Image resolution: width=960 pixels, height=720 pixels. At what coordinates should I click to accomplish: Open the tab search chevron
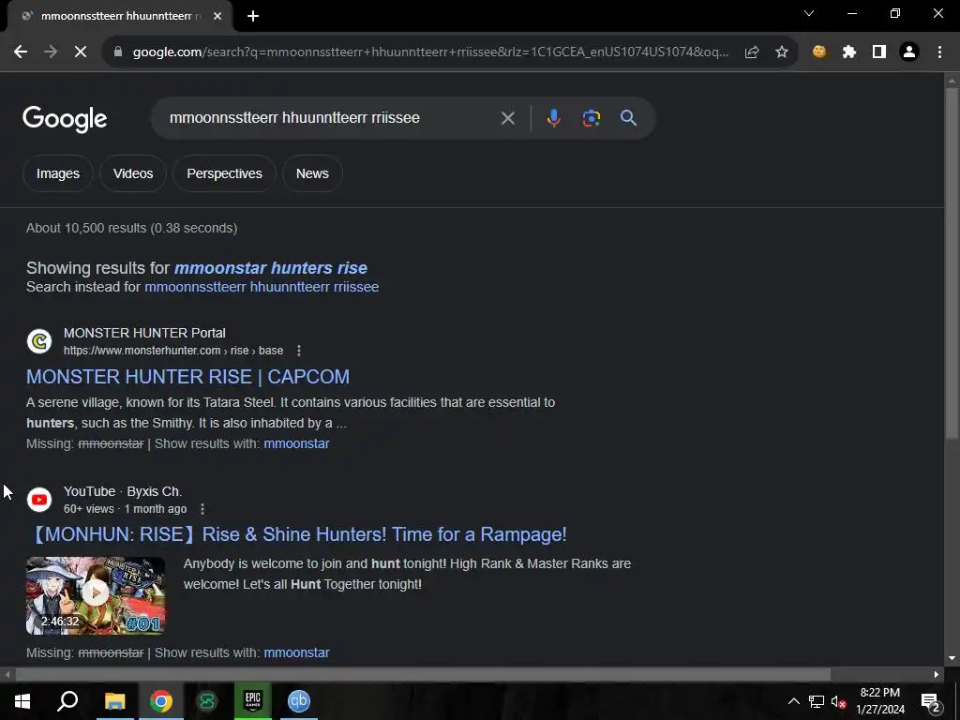coord(809,13)
